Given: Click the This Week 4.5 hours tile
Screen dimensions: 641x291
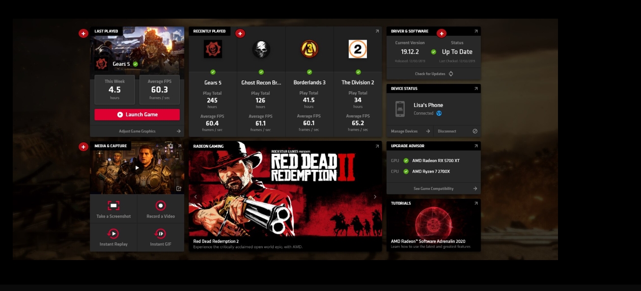Looking at the screenshot, I should [x=114, y=89].
